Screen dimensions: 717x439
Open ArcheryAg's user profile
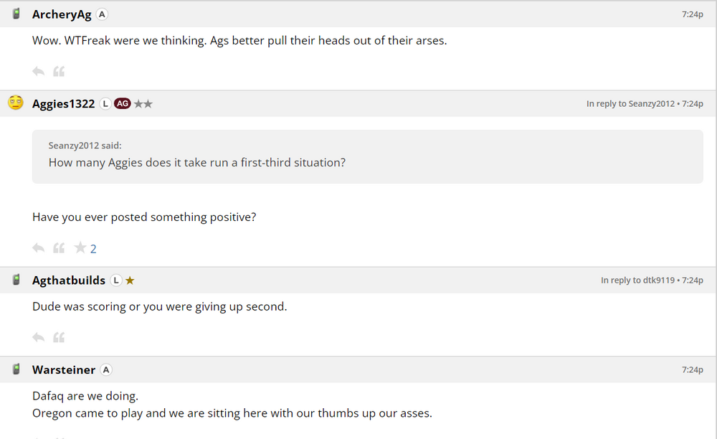click(62, 14)
